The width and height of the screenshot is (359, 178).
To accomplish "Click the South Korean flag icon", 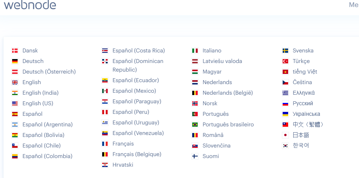I will click(x=285, y=146).
